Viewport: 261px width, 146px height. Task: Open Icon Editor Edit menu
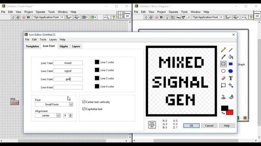coord(34,40)
